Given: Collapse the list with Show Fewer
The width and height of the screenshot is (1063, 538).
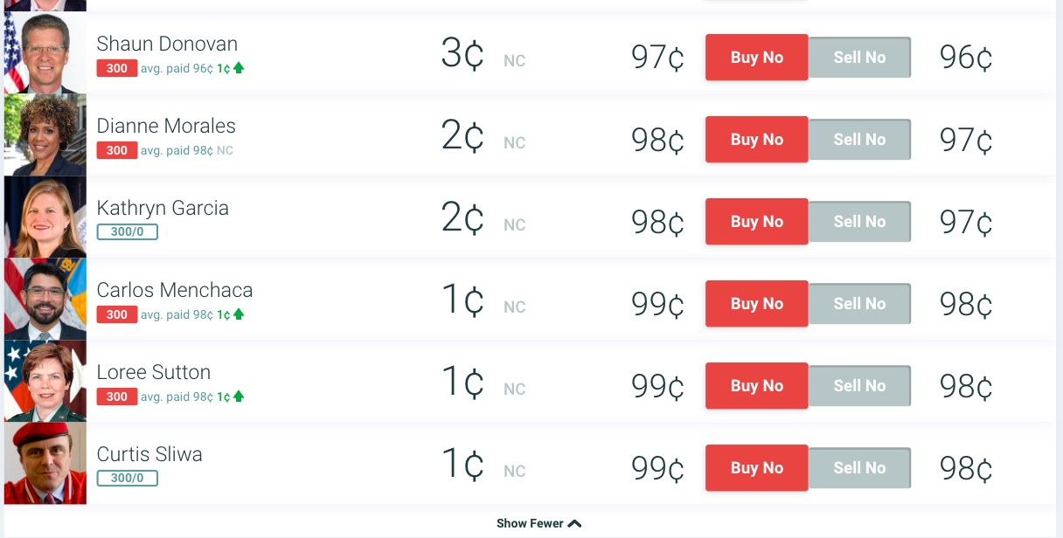Looking at the screenshot, I should (x=538, y=523).
